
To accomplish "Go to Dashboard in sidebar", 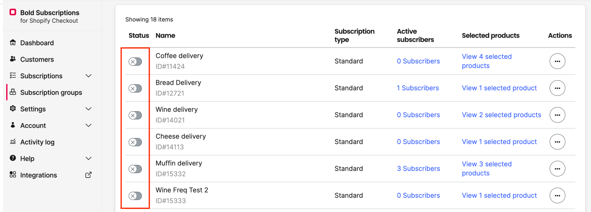I will (x=37, y=43).
